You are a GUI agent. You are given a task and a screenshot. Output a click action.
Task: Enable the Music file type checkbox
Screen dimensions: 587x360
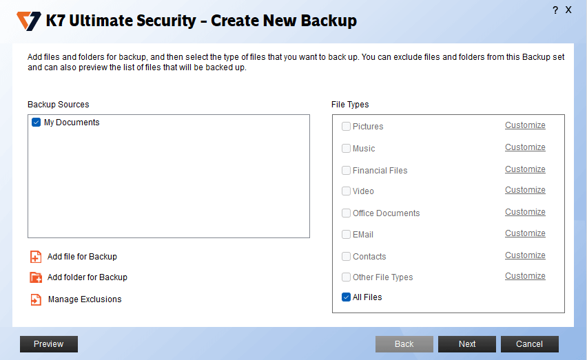click(x=346, y=149)
